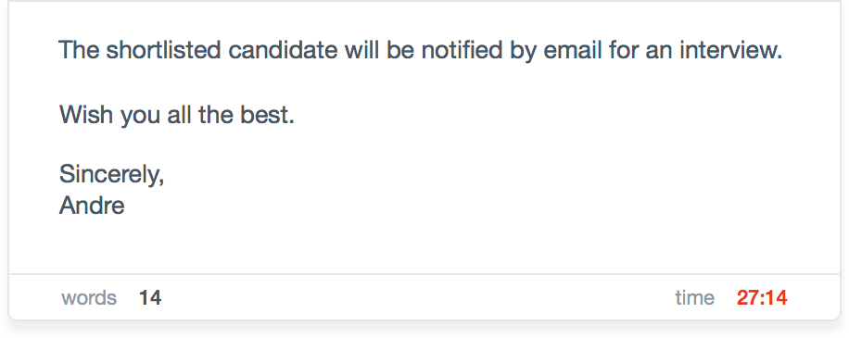The width and height of the screenshot is (849, 338).
Task: Click the empty line above 'Sincerely,'
Action: coord(424,144)
